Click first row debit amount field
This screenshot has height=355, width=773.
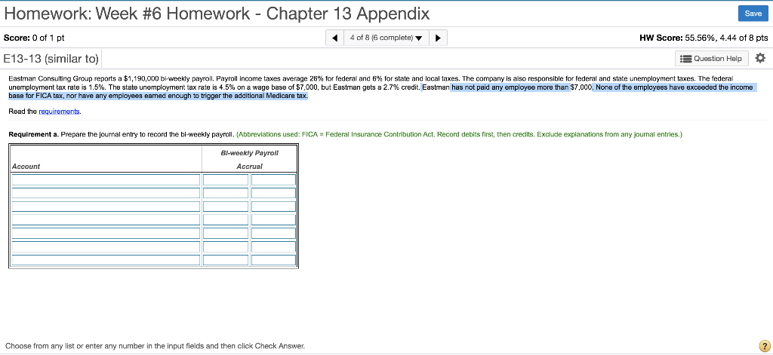(226, 179)
